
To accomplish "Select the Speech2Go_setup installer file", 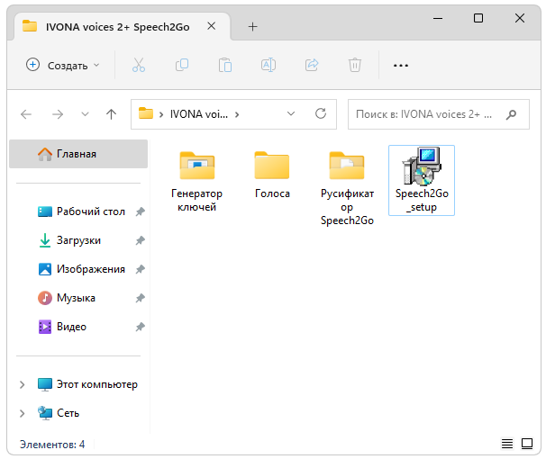I will pos(422,180).
